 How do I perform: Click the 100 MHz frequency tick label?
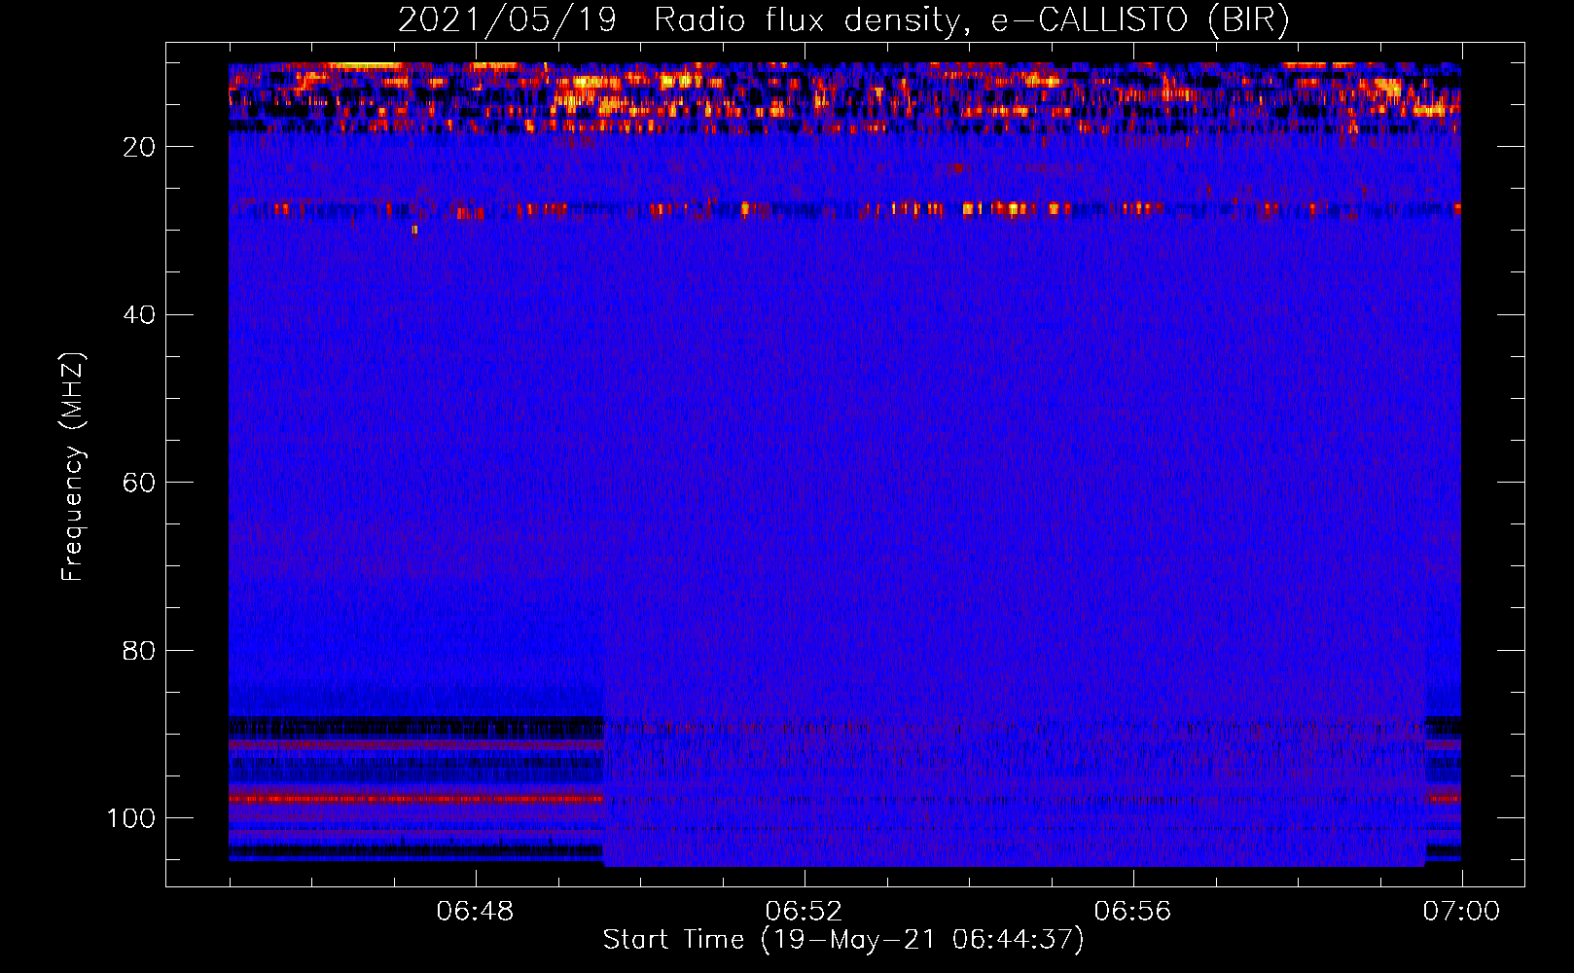(x=132, y=818)
